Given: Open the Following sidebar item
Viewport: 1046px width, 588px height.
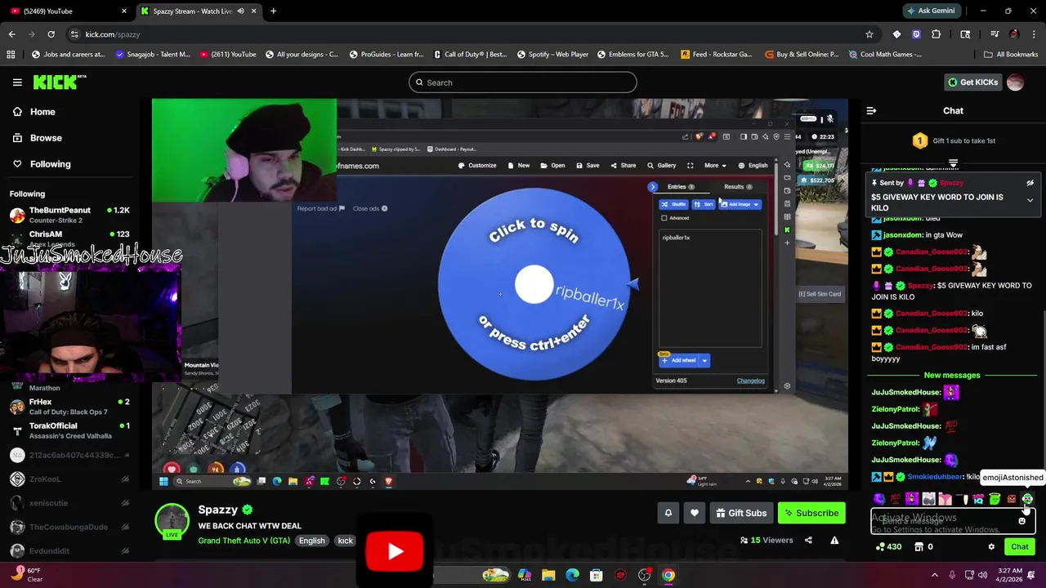Looking at the screenshot, I should (x=50, y=164).
